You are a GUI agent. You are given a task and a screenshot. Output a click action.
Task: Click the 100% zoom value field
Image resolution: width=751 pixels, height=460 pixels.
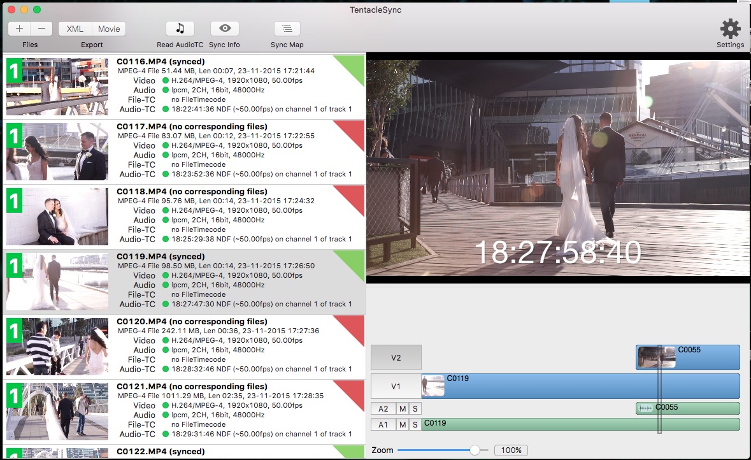tap(511, 450)
